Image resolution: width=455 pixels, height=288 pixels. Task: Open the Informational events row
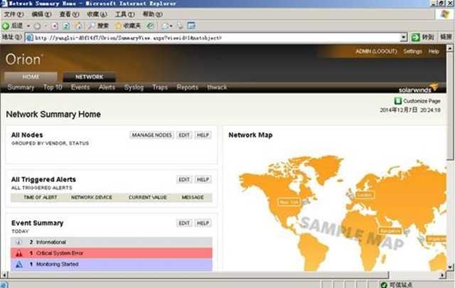click(112, 242)
